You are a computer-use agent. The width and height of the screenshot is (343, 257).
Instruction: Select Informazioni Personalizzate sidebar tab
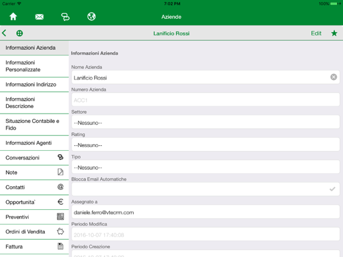pyautogui.click(x=34, y=66)
